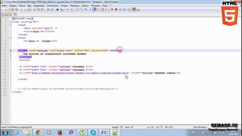This screenshot has height=136, width=242.
Task: Toggle synchronized horizontal scrolling
Action: (81, 9)
